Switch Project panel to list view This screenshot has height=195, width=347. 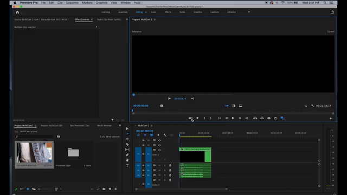click(x=22, y=189)
